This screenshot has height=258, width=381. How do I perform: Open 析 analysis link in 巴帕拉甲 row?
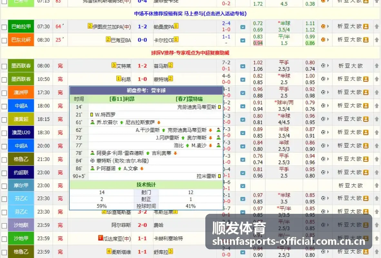coord(340,26)
